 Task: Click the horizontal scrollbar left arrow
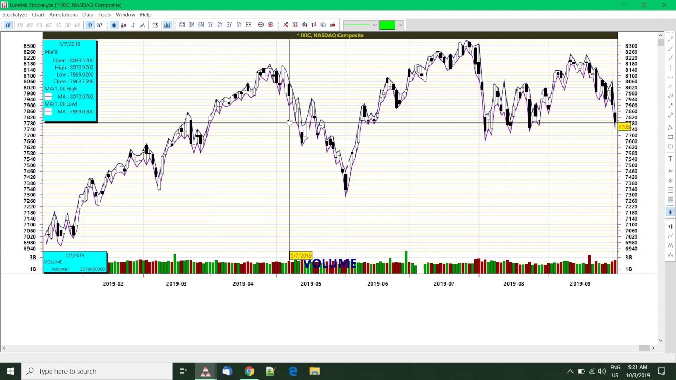tap(4, 348)
